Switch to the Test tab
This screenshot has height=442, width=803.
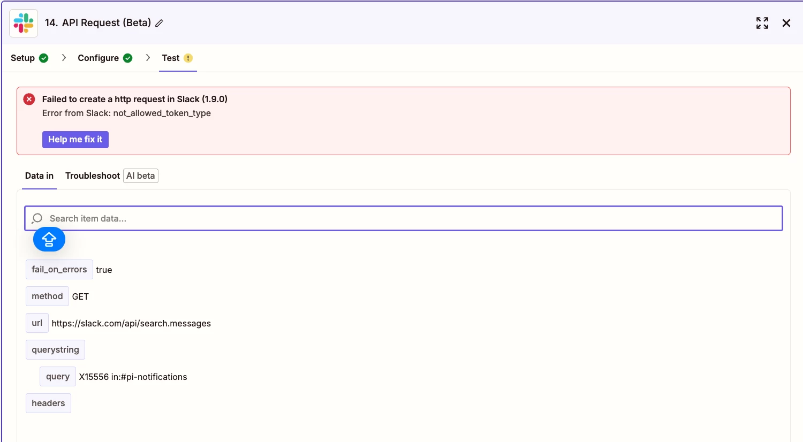coord(177,58)
